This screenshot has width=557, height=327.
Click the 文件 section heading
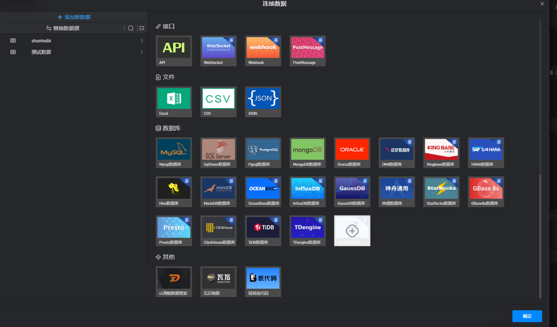pyautogui.click(x=165, y=77)
